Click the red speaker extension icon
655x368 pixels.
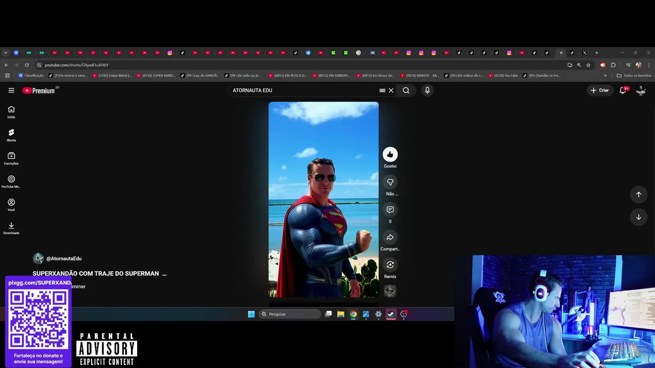(x=602, y=65)
